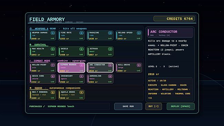This screenshot has width=224, height=126.
Task: Click the Field Armory title
Action: click(x=47, y=19)
